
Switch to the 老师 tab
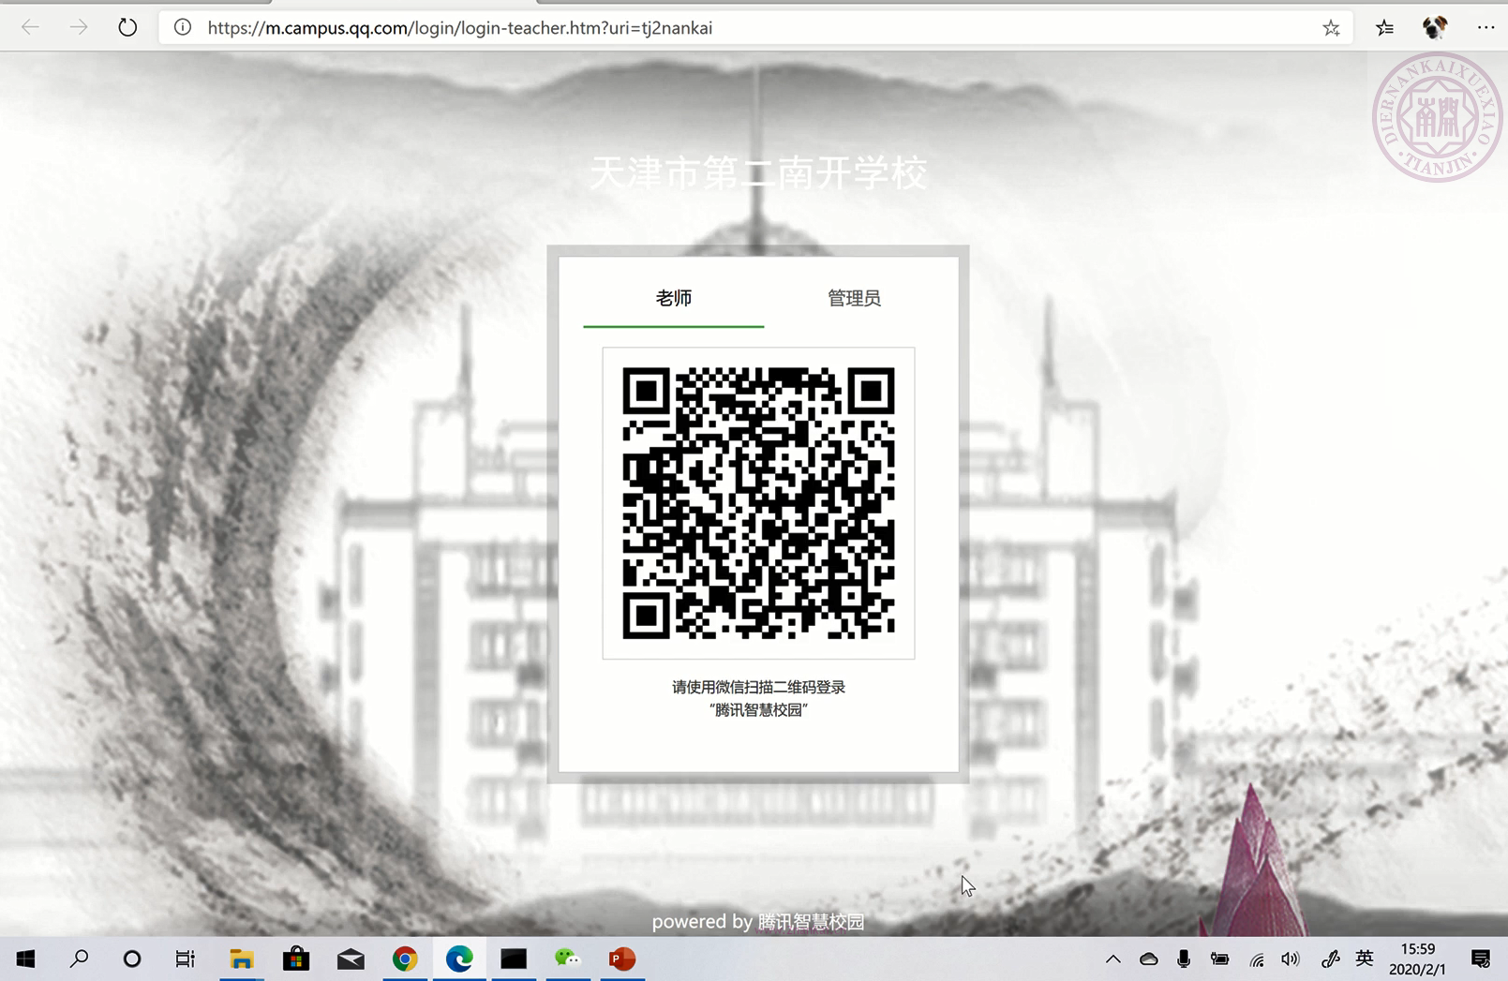674,298
